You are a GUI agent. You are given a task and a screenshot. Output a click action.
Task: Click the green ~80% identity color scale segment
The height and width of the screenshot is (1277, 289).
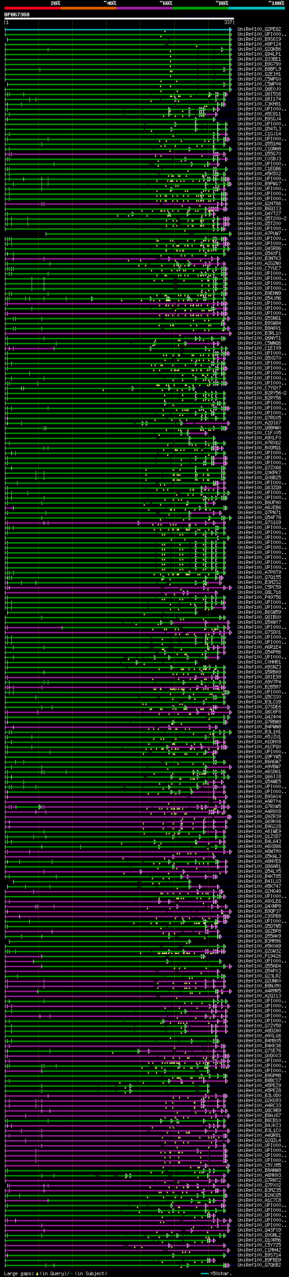coord(200,8)
